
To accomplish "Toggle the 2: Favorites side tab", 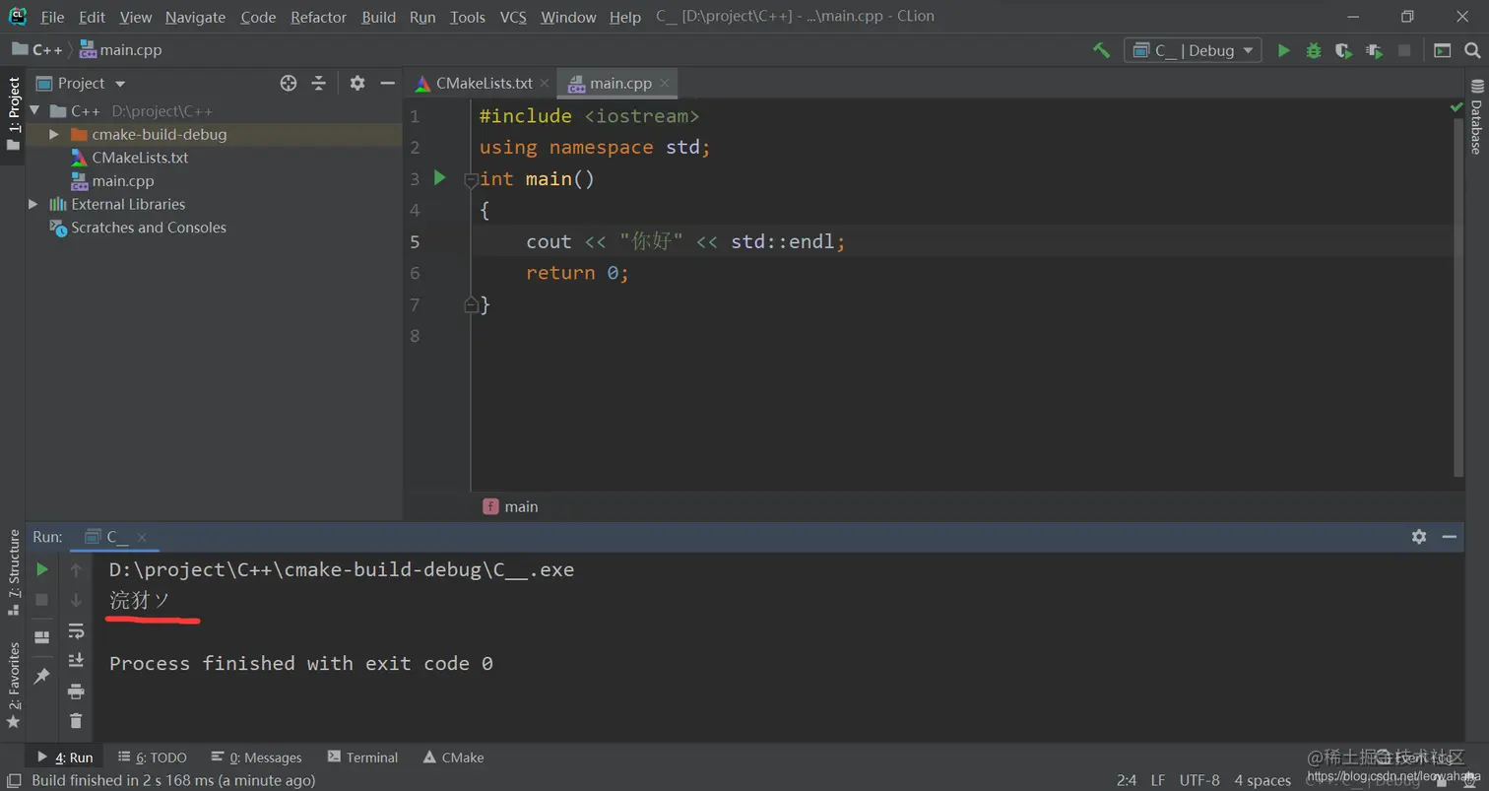I will [13, 686].
